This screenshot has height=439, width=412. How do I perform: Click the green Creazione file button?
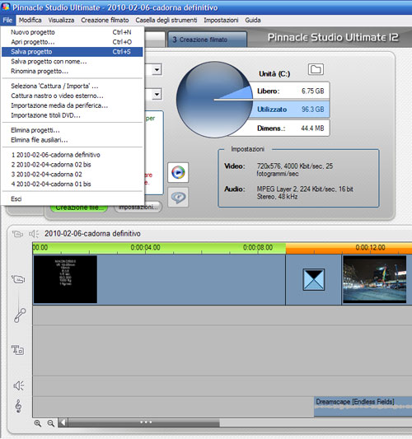(x=79, y=208)
